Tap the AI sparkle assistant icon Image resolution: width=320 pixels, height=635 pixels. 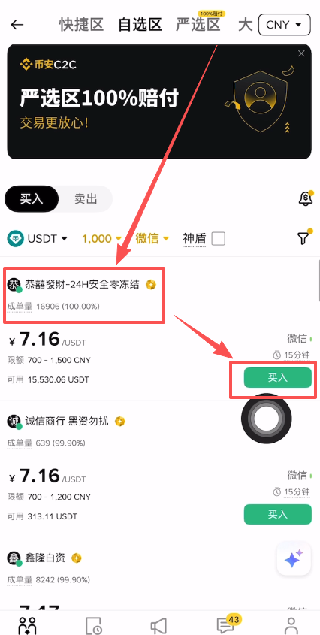294,559
